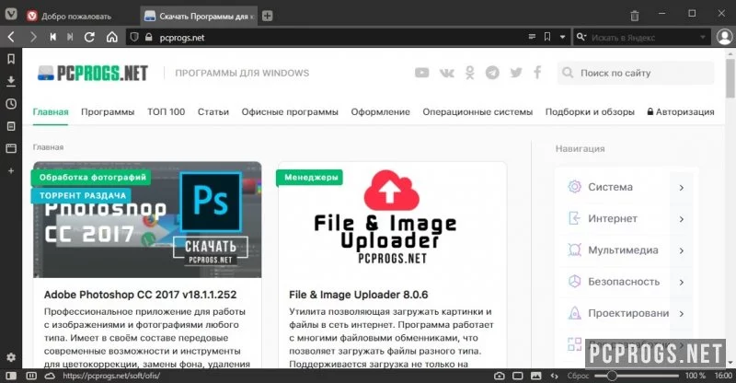Open search engine selector icon
This screenshot has height=383, width=736.
click(581, 37)
